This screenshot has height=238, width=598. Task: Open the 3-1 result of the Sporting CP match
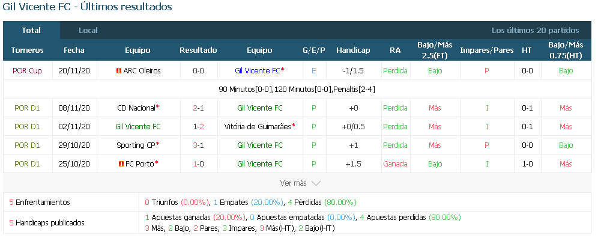pyautogui.click(x=198, y=145)
